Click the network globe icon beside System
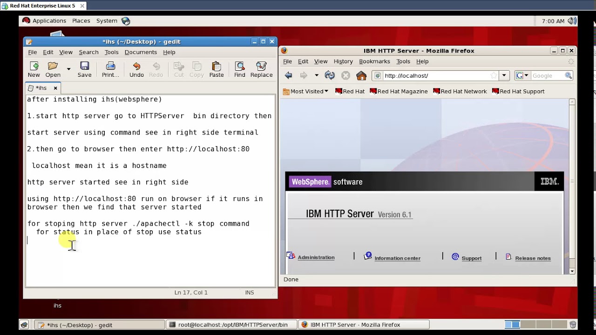The width and height of the screenshot is (596, 335). pos(126,21)
